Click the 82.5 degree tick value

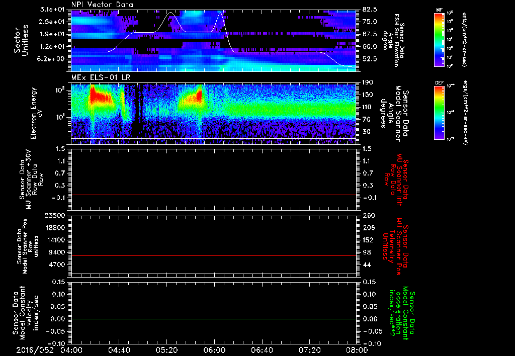tap(370, 9)
